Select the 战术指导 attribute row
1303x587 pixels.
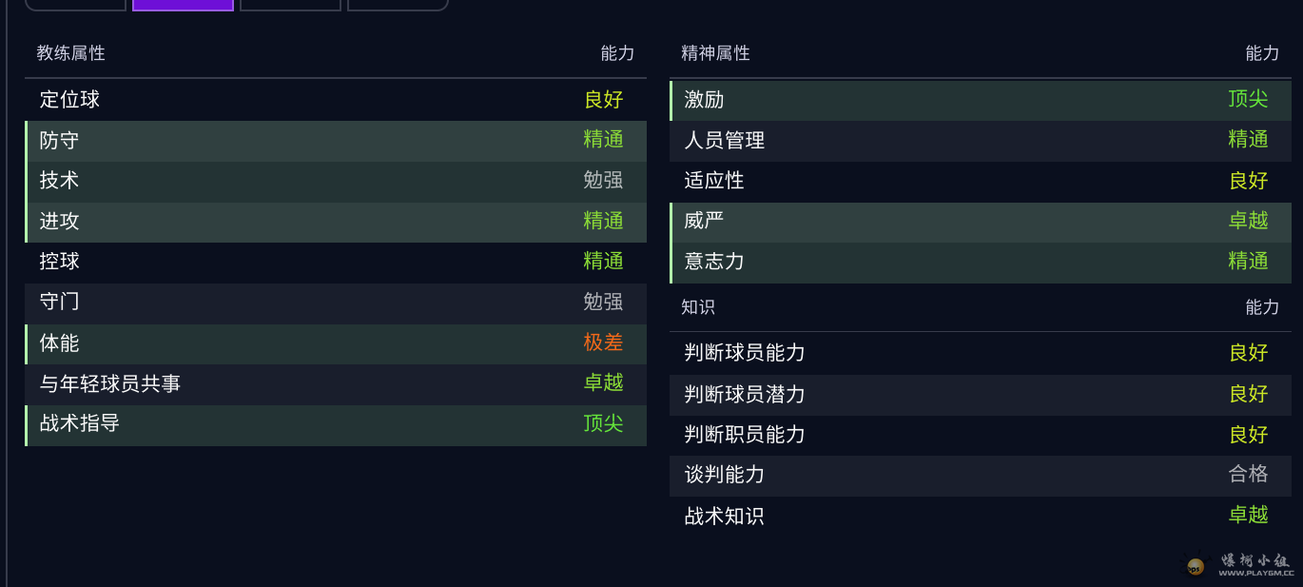point(336,424)
